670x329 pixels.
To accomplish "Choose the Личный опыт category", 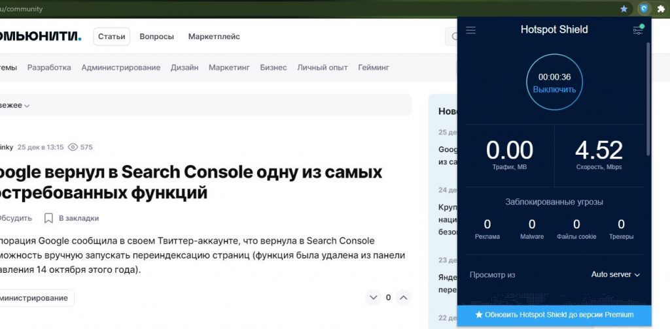I will point(323,67).
